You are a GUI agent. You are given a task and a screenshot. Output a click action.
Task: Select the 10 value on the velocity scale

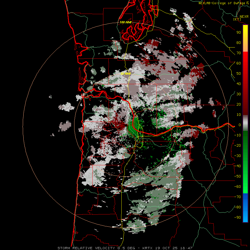(239, 115)
